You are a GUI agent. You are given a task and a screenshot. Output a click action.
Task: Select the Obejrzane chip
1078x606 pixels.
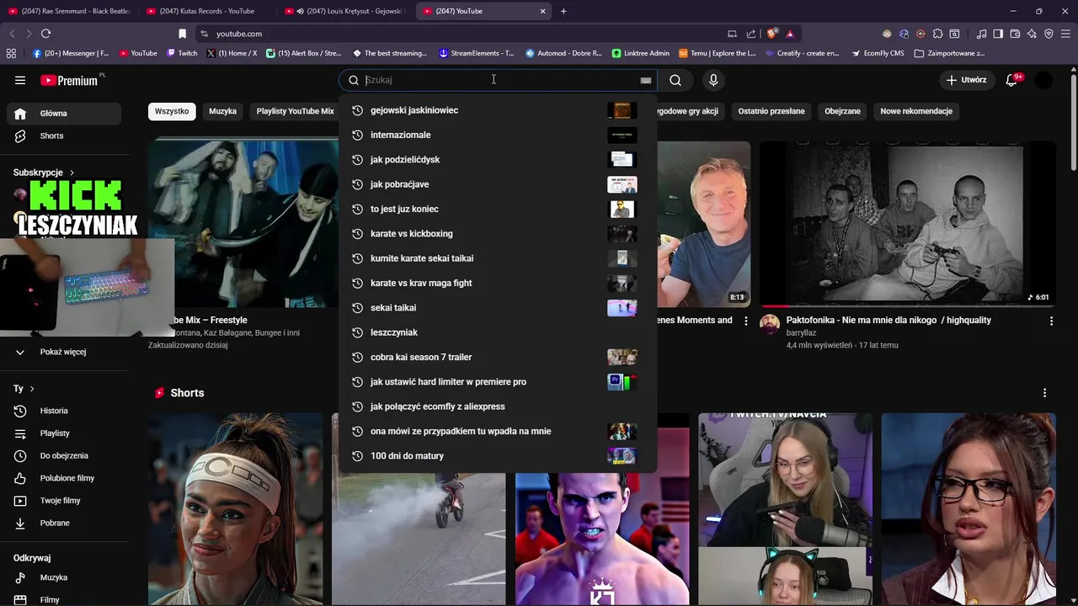tap(842, 111)
